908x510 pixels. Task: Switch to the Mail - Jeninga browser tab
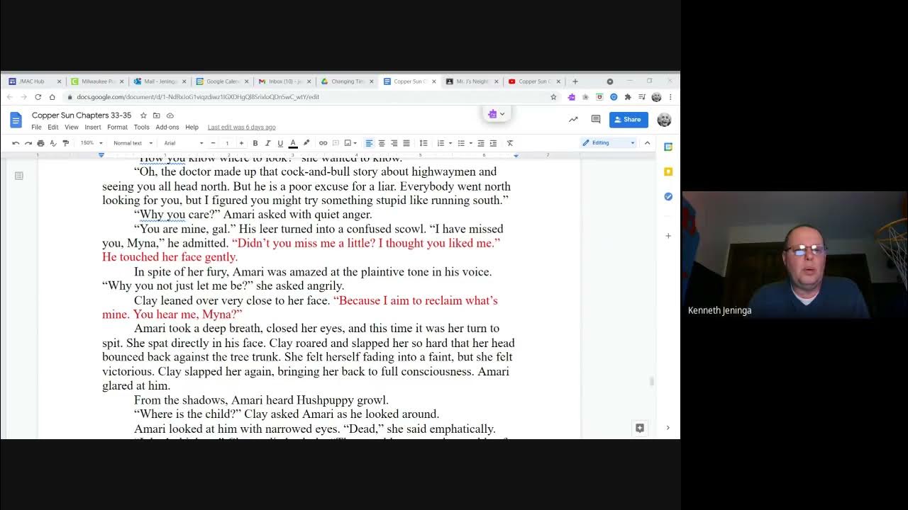tap(160, 81)
